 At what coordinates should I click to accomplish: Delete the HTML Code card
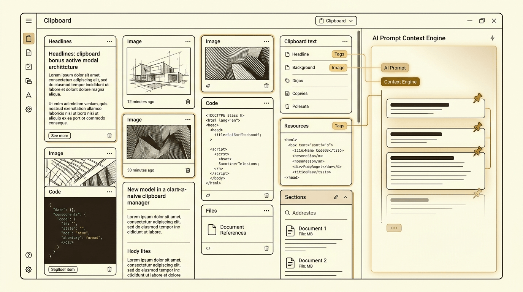tap(266, 195)
